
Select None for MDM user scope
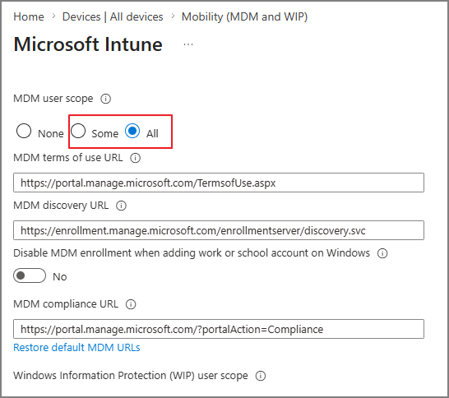(24, 131)
